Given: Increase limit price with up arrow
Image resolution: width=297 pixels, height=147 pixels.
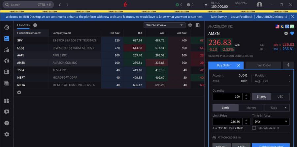Looking at the screenshot, I should click(x=246, y=120).
